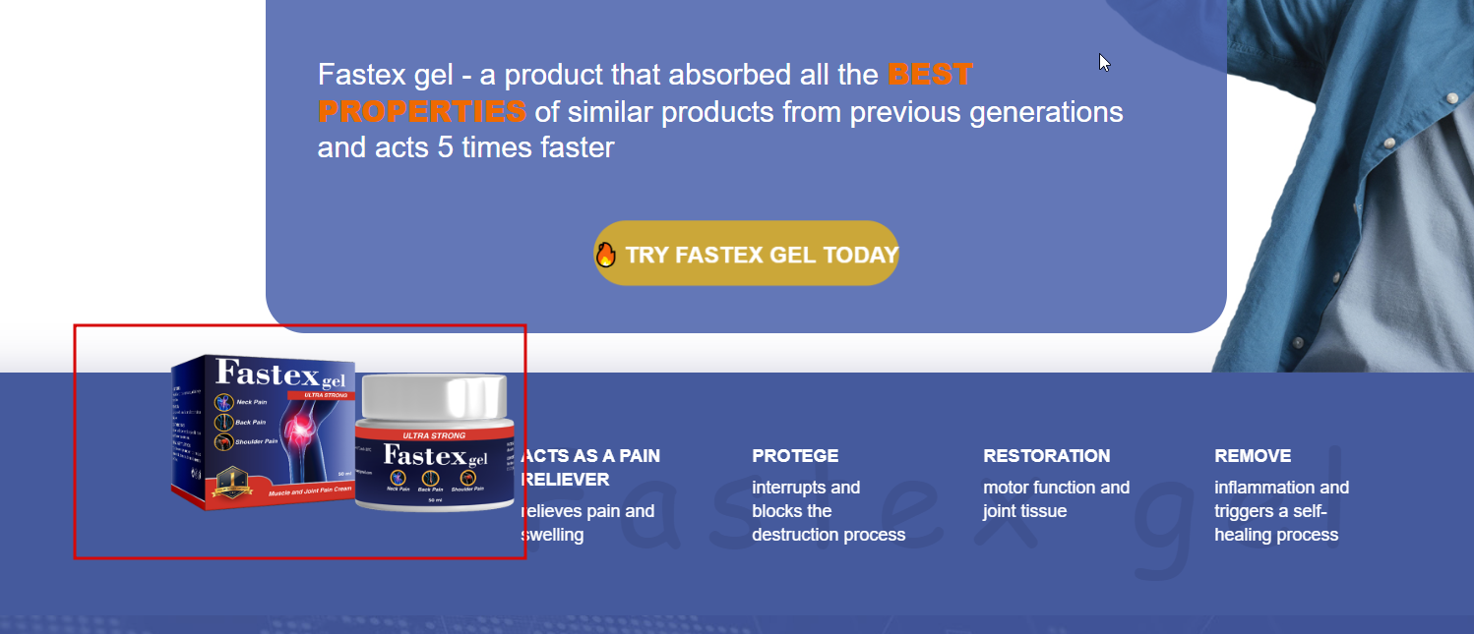Click the white lid of the gel jar
Image resolution: width=1474 pixels, height=634 pixels.
coord(434,396)
